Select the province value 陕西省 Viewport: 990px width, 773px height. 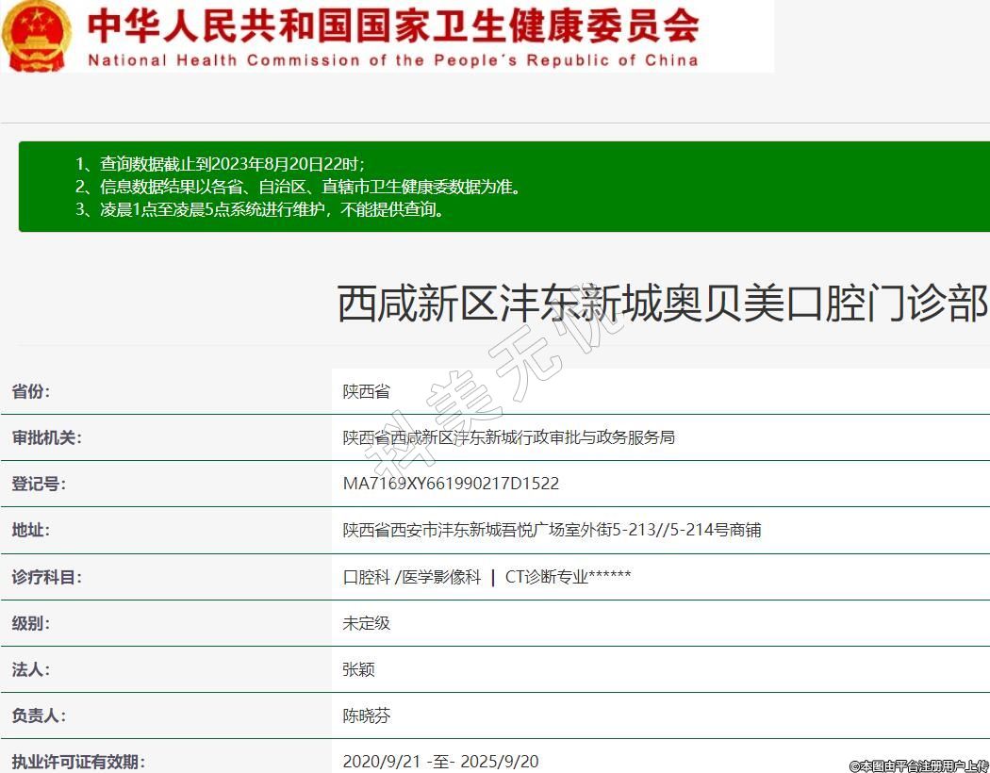click(x=367, y=391)
